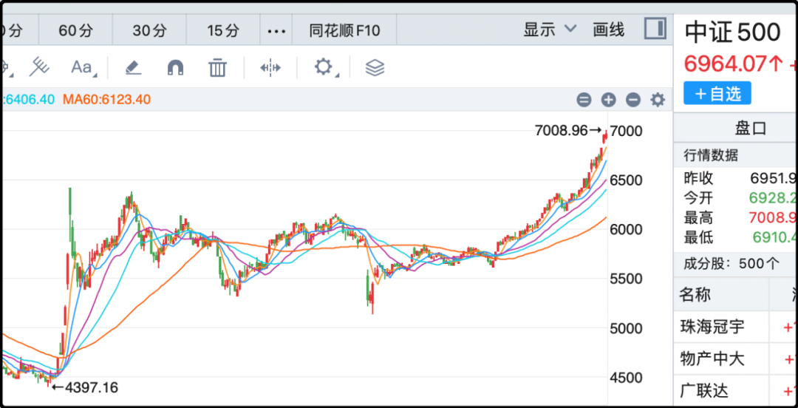This screenshot has width=798, height=408.
Task: Expand more time periods with the ellipsis
Action: click(x=276, y=30)
